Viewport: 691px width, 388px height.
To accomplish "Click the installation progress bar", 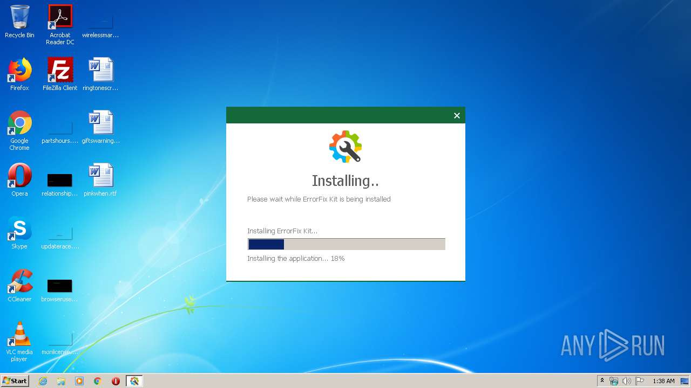I will click(346, 244).
